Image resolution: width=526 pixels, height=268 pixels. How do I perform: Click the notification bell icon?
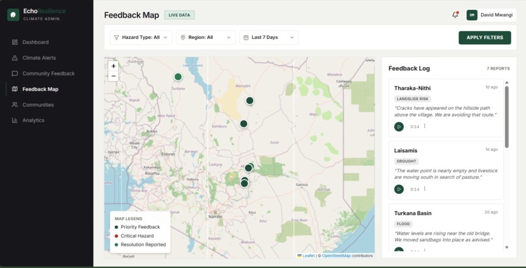tap(455, 15)
